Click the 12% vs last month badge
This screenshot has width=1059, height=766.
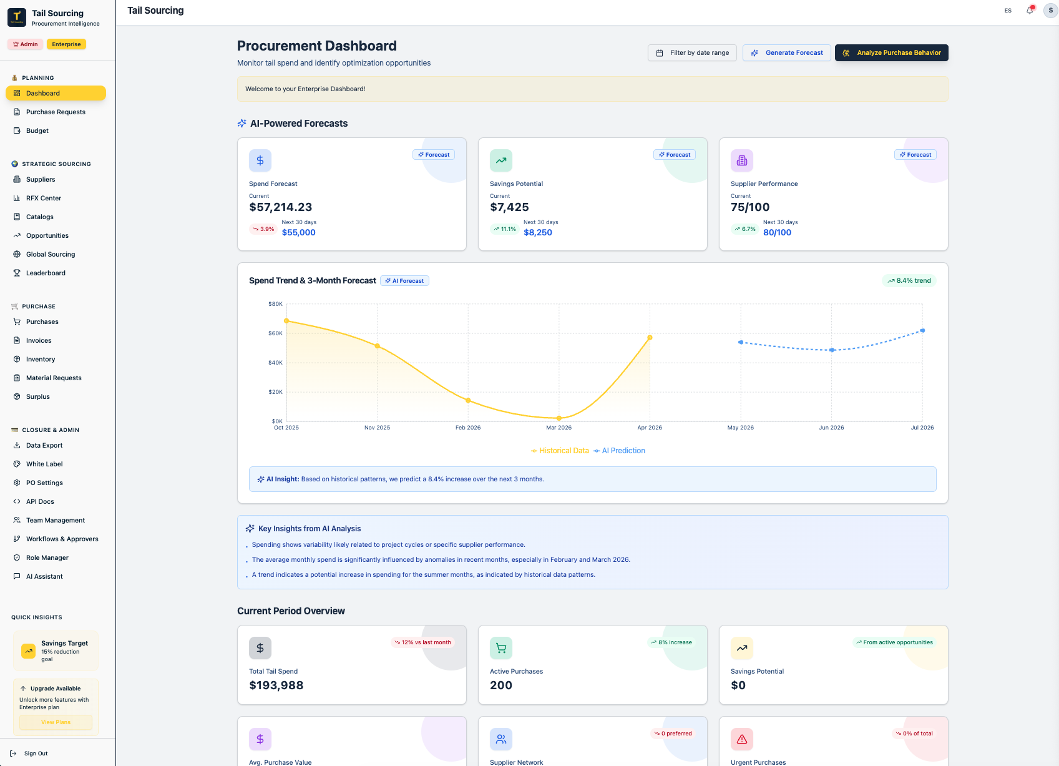[x=422, y=642]
